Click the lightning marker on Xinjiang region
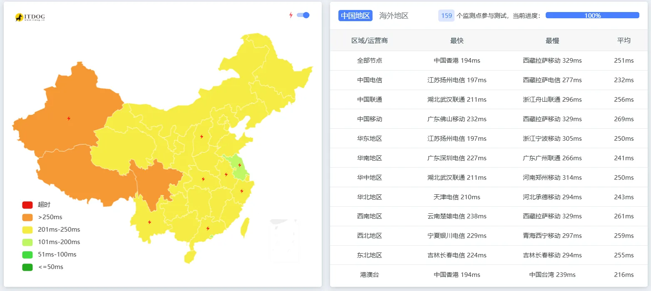The height and width of the screenshot is (291, 651). (x=69, y=118)
